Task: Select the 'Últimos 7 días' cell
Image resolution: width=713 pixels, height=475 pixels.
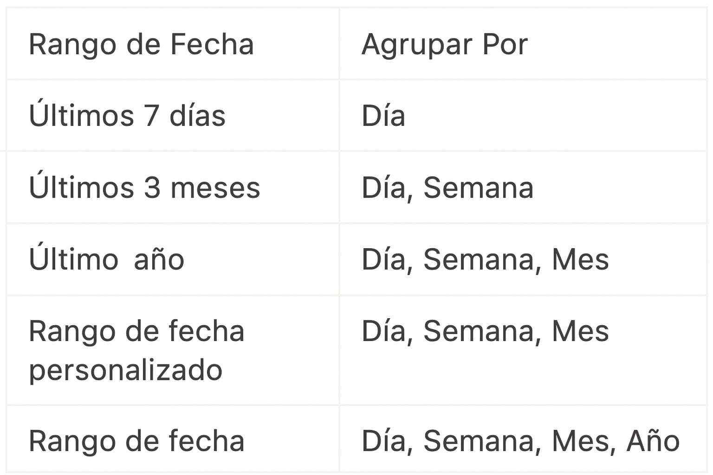Action: tap(173, 116)
